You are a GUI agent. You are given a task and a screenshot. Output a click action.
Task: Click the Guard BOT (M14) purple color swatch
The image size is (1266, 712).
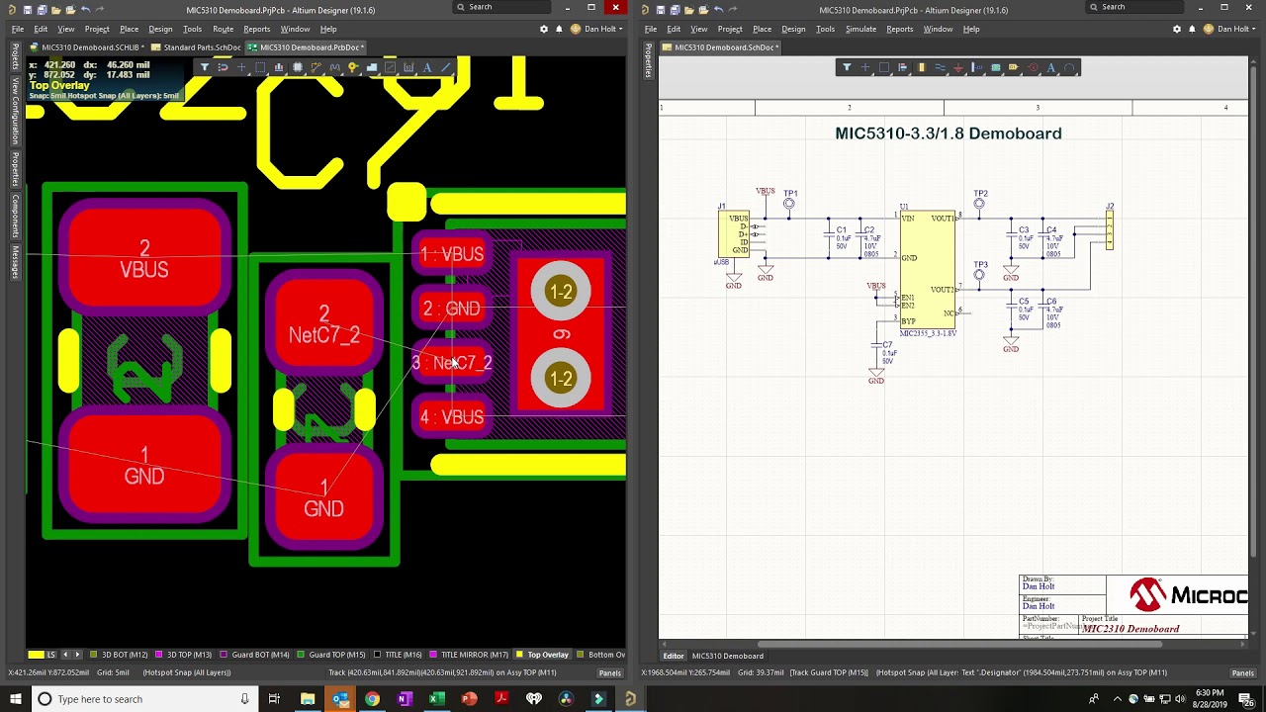225,655
